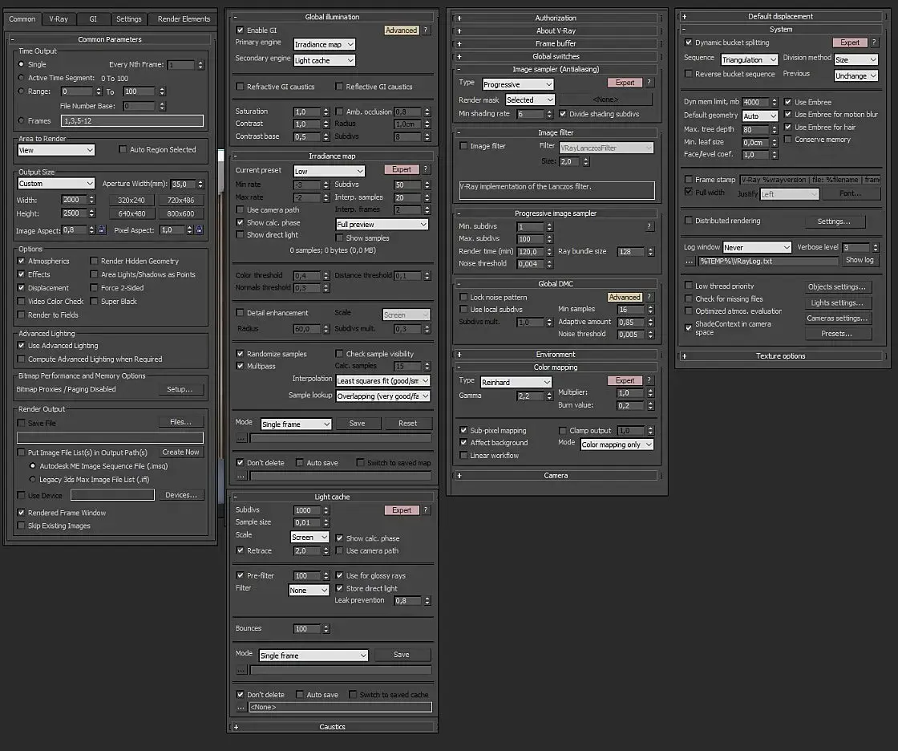Open the Sequence Triangulation dropdown
Image resolution: width=898 pixels, height=751 pixels.
tap(750, 60)
